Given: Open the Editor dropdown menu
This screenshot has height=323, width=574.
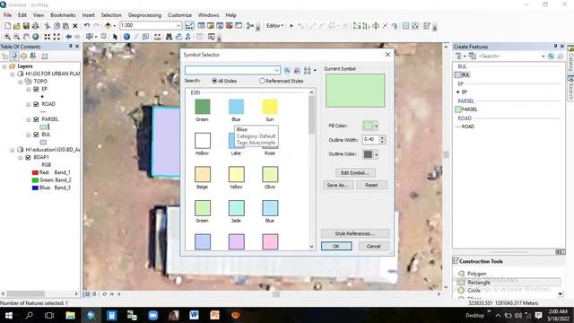Looking at the screenshot, I should (x=274, y=26).
